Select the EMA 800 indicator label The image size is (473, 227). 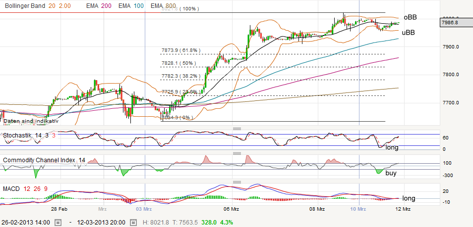[x=163, y=6]
